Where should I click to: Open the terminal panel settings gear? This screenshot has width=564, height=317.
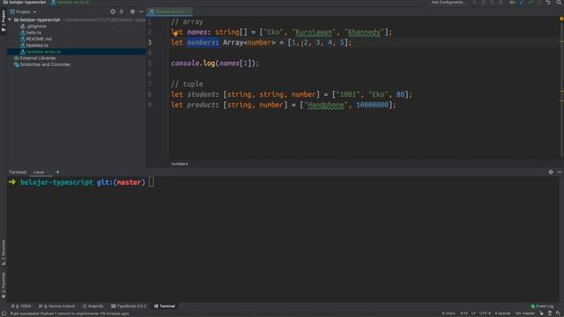pos(551,173)
